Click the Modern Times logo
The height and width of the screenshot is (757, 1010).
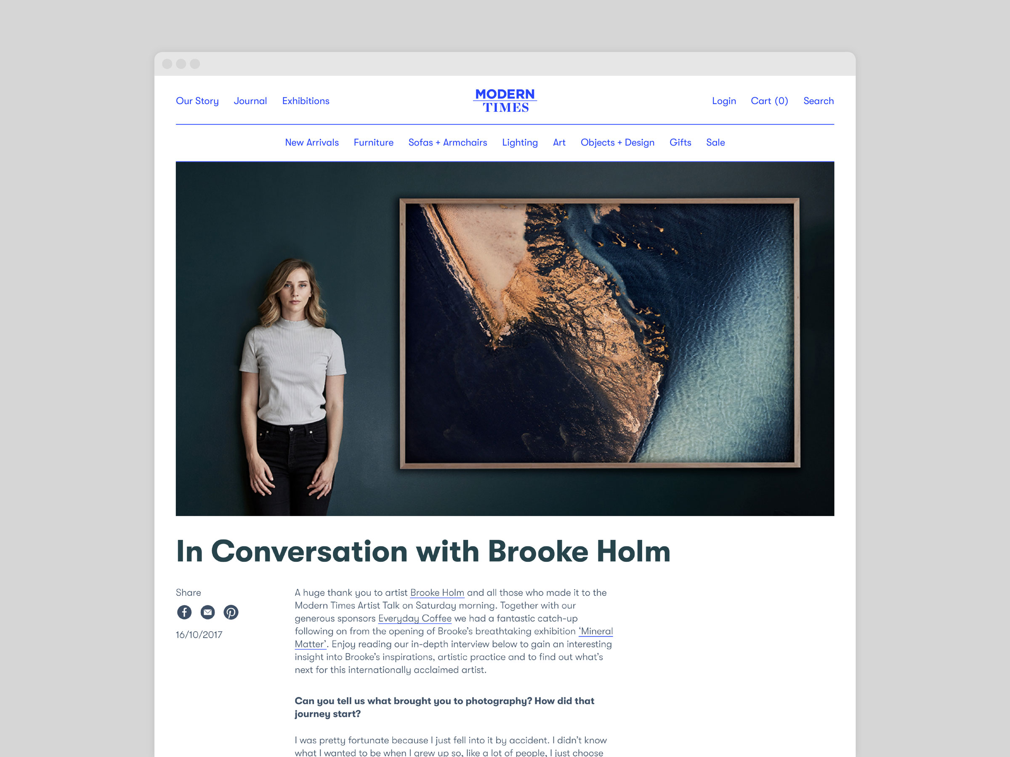(505, 101)
